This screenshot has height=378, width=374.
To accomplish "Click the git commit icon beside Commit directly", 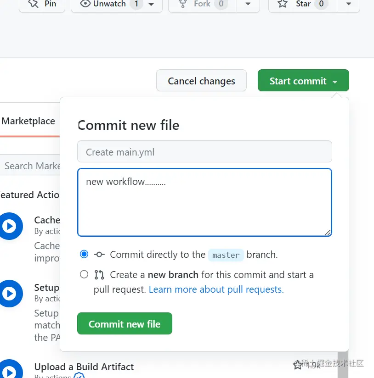I will tap(99, 254).
